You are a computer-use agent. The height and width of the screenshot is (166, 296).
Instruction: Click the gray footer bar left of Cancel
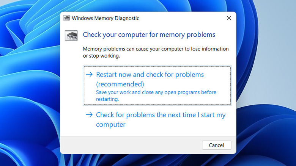(x=129, y=145)
